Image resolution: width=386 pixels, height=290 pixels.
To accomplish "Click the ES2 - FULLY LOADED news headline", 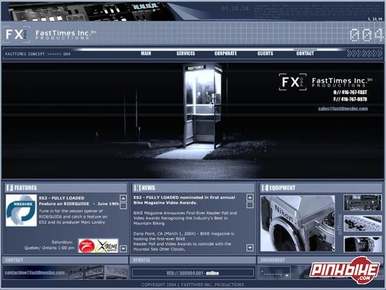I will (184, 200).
